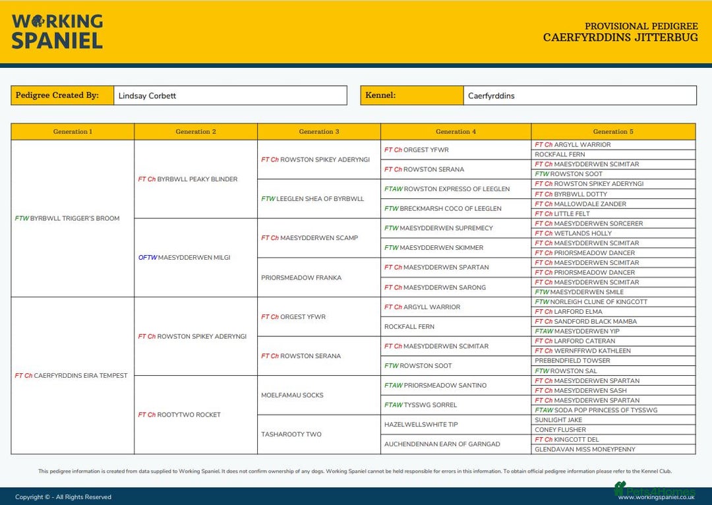The height and width of the screenshot is (505, 712).
Task: Select 'FT Ch LITTLE FELT' cell
Action: click(613, 214)
